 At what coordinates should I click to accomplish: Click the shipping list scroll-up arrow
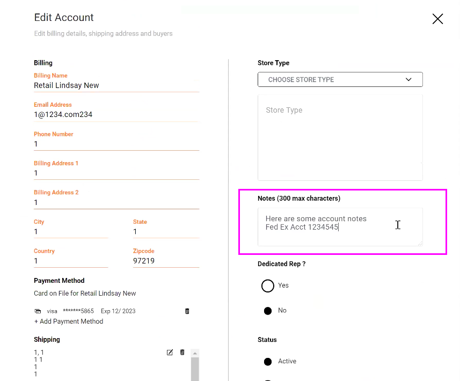(x=195, y=353)
